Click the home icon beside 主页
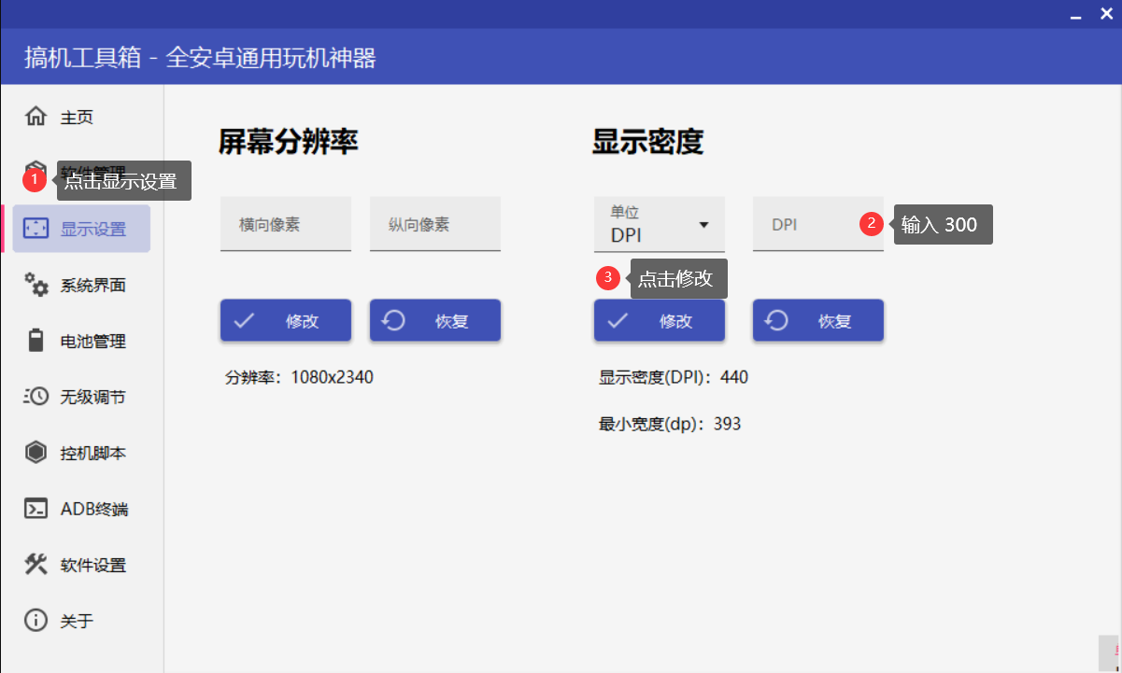 pos(36,117)
